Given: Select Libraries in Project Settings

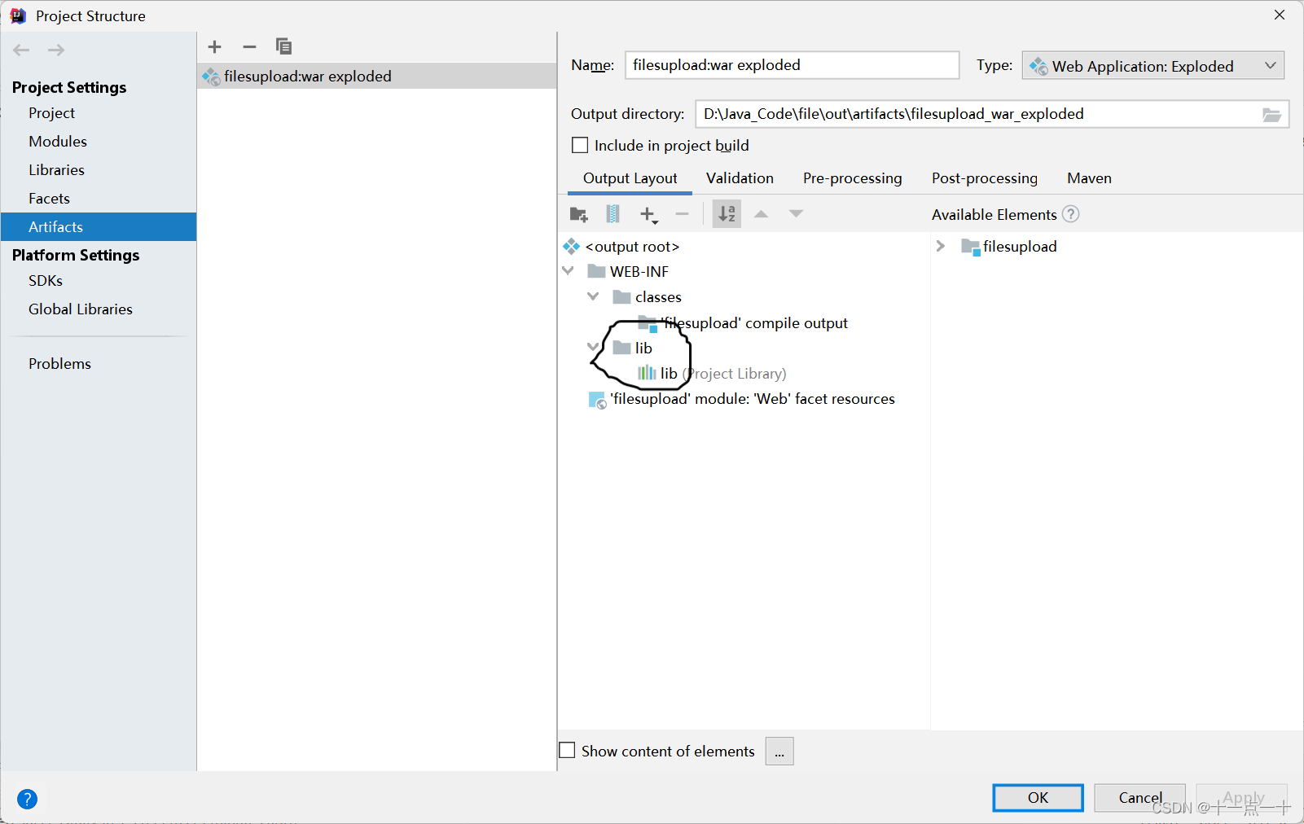Looking at the screenshot, I should click(56, 169).
